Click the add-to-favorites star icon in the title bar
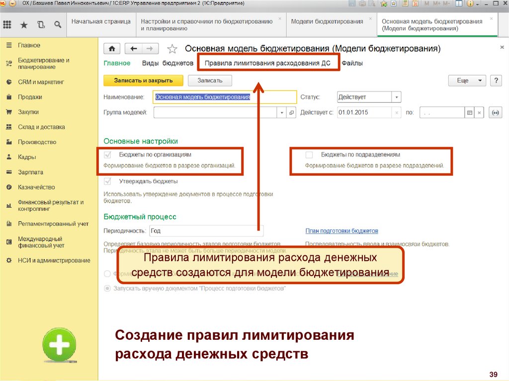 click(x=384, y=3)
